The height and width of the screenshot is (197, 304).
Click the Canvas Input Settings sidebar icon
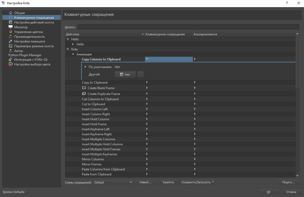pos(11,22)
